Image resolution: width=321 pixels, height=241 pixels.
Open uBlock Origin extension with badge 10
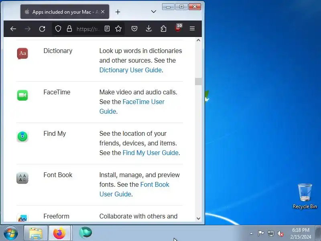178,28
